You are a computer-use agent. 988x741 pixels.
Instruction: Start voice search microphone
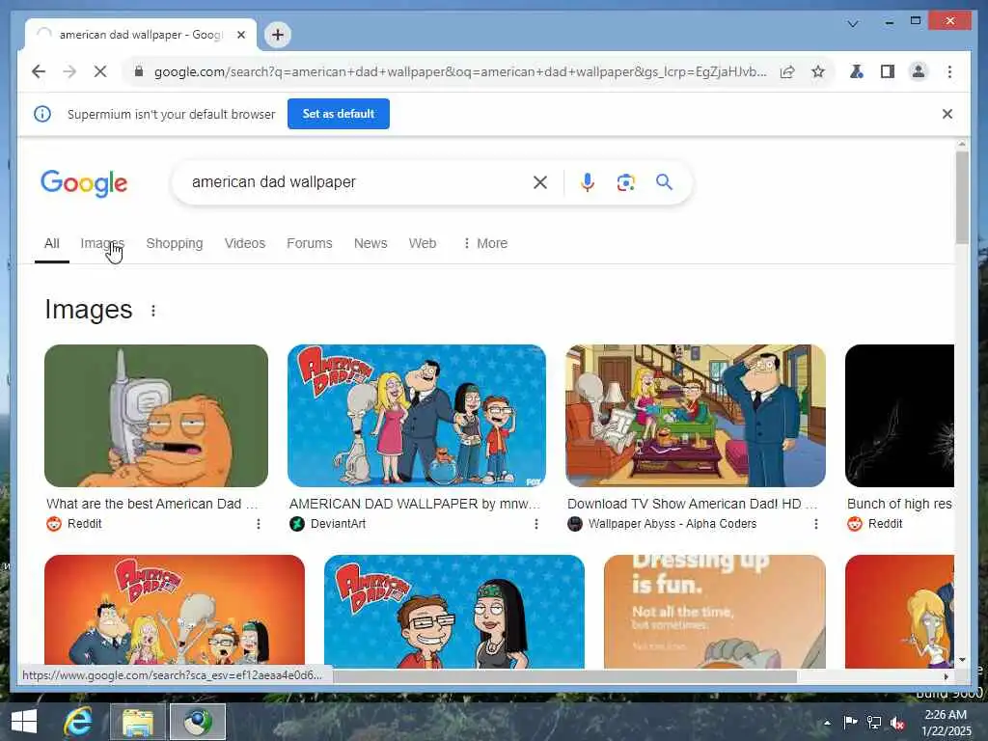(x=588, y=182)
